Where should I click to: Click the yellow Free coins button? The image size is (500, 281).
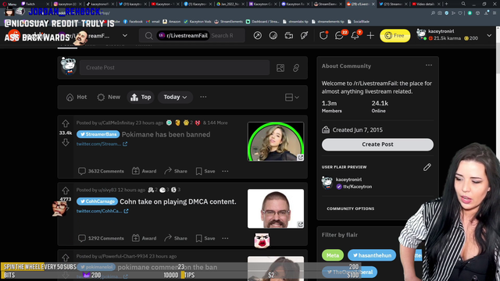tap(395, 35)
